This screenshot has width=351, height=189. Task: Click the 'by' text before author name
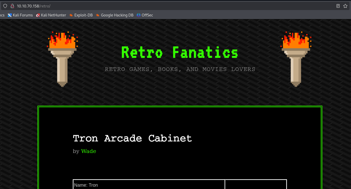tap(76, 151)
